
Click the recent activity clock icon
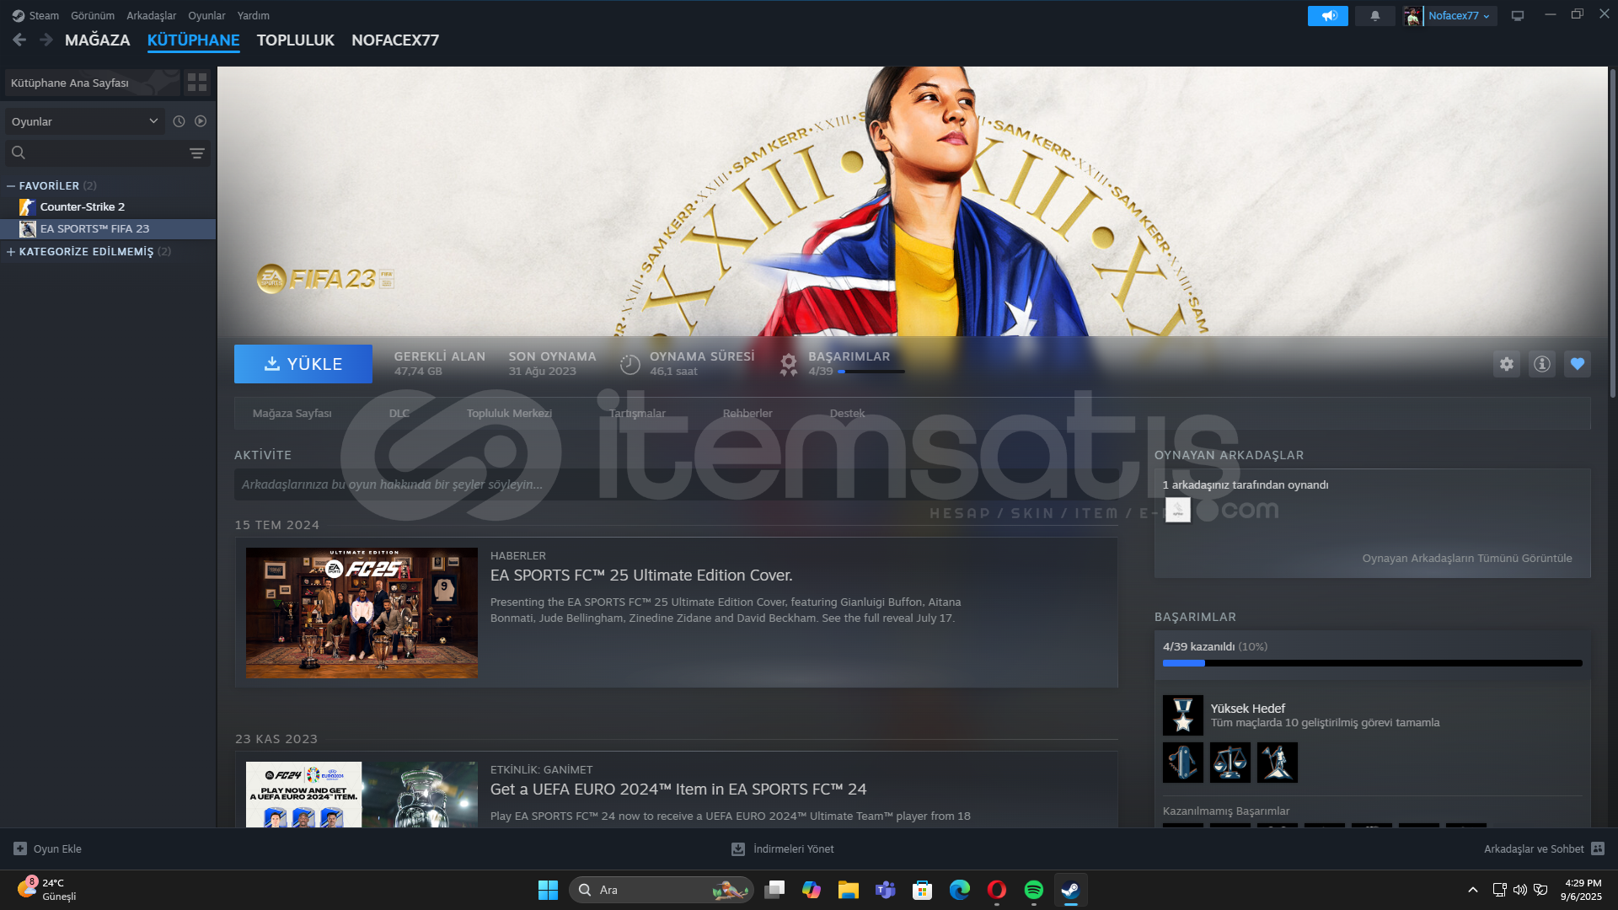click(179, 121)
